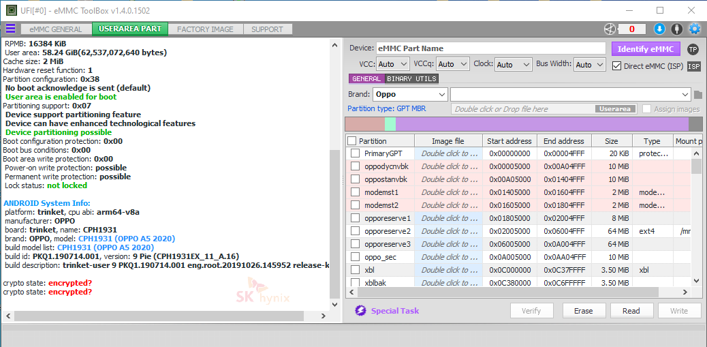Check the xbl partition checkbox
Screen dimensions: 707x347
tap(356, 270)
